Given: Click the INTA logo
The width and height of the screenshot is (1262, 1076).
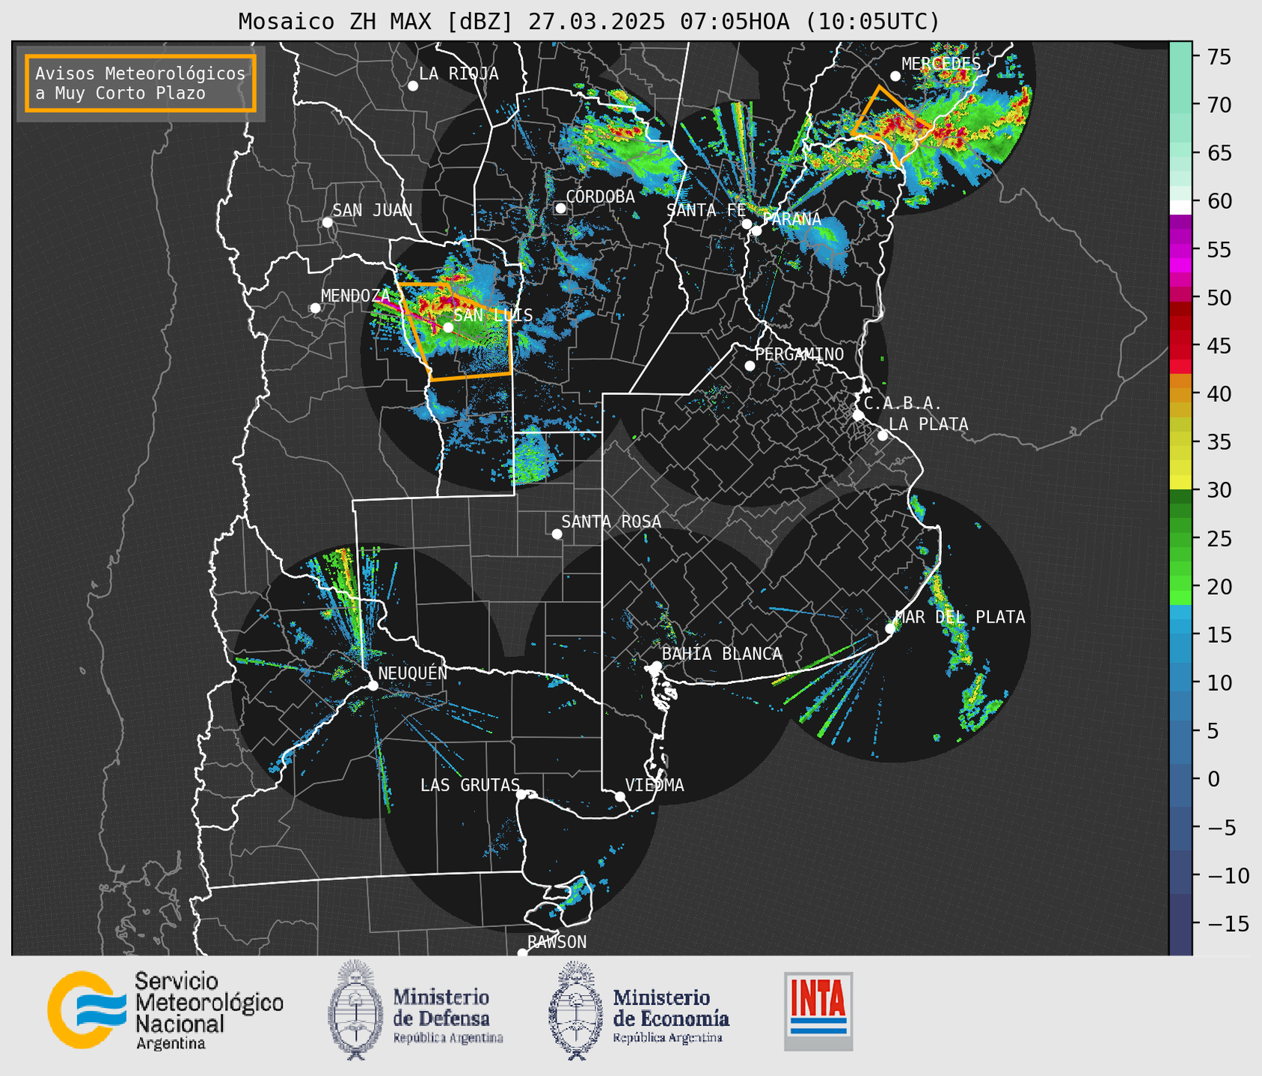Looking at the screenshot, I should [818, 1012].
